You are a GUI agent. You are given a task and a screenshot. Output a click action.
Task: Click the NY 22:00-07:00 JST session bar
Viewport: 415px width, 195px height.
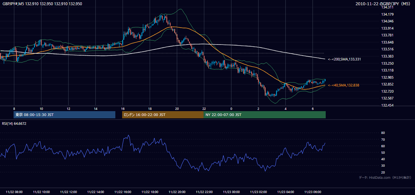click(265, 115)
